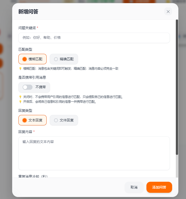Click the 匹配类型 section label
This screenshot has height=199, width=186.
pos(25,49)
